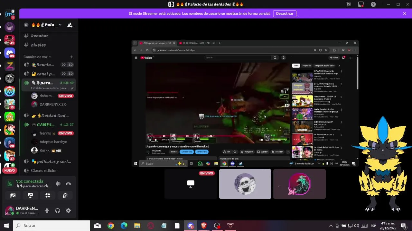Open the server with the 37 badge
The width and height of the screenshot is (412, 231).
point(10,155)
